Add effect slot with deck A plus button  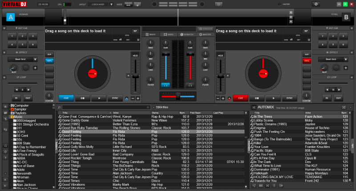pyautogui.click(x=35, y=68)
